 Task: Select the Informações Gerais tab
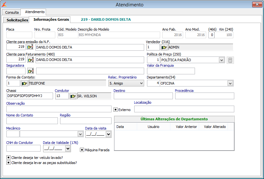51,19
